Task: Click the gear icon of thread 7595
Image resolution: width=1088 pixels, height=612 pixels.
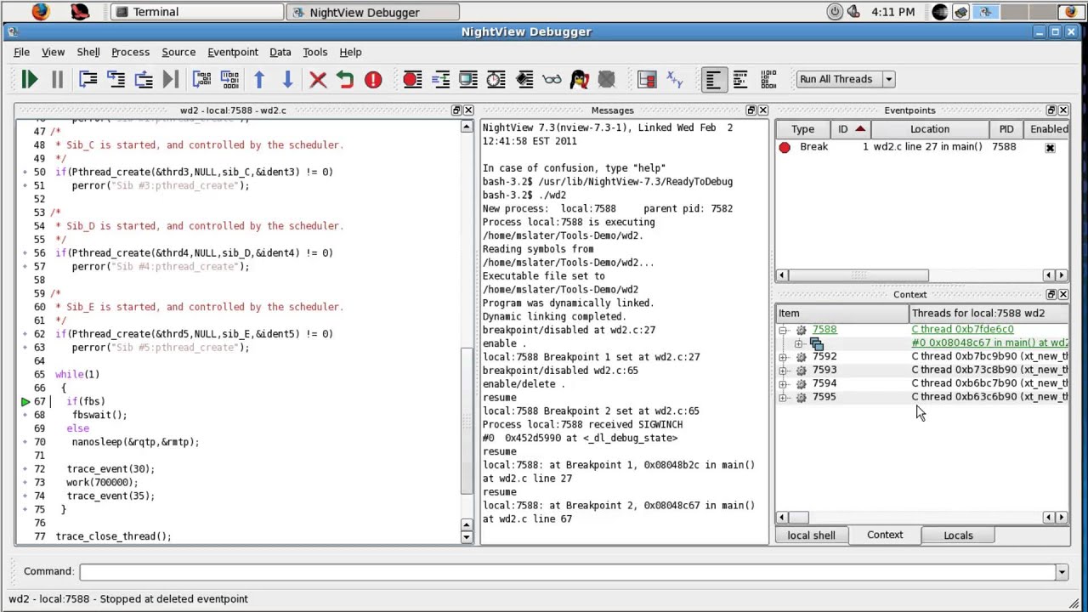Action: pyautogui.click(x=801, y=398)
